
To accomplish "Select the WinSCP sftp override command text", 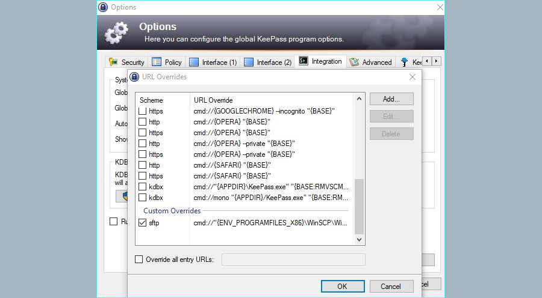I will 270,223.
